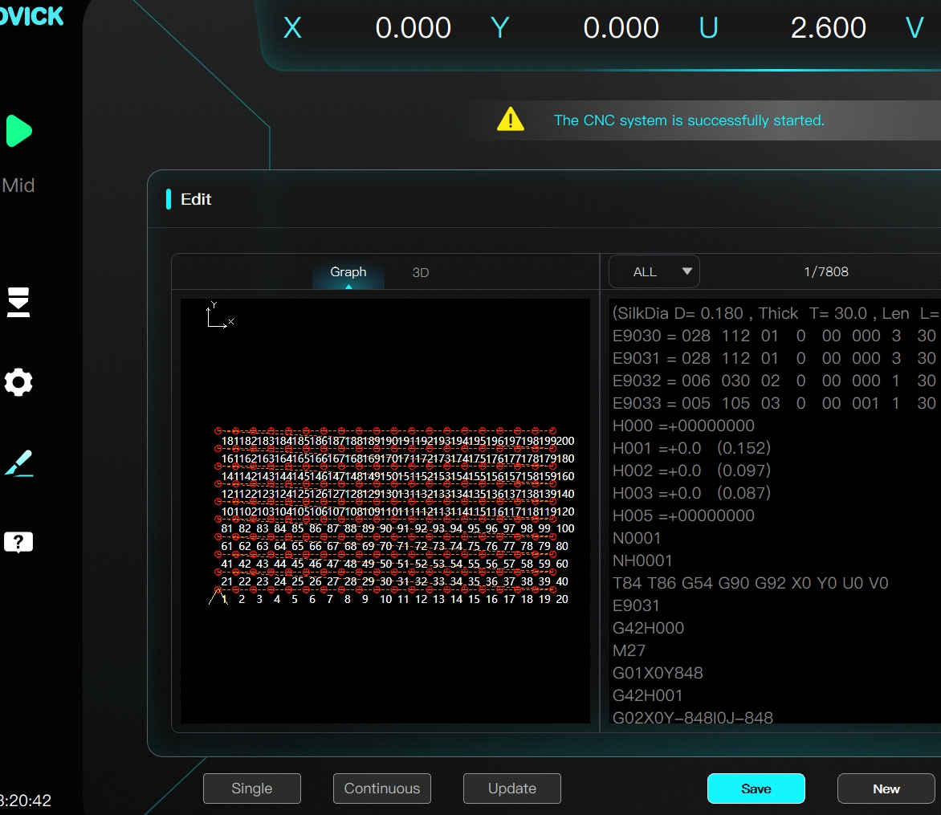
Task: Switch to the 3D view tab
Action: click(420, 272)
